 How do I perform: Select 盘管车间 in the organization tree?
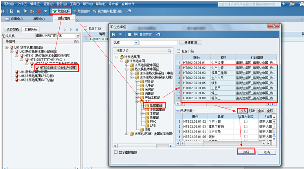click(x=154, y=105)
